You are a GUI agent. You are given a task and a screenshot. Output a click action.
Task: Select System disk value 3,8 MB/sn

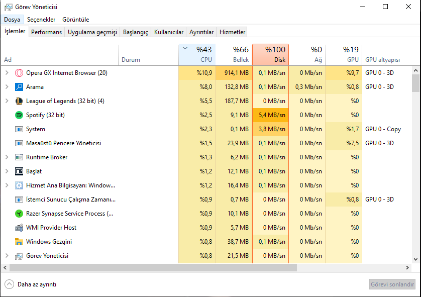271,129
